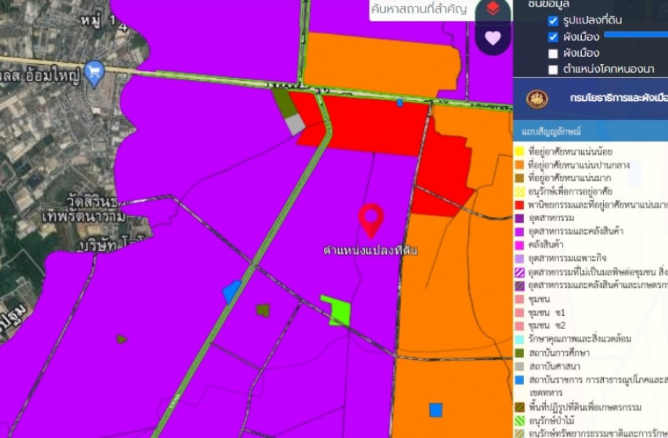Image resolution: width=668 pixels, height=438 pixels.
Task: Uncheck the checked ผังเมือง layer checkbox
Action: (552, 37)
